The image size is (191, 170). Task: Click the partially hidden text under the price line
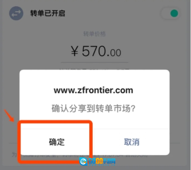tap(95, 69)
